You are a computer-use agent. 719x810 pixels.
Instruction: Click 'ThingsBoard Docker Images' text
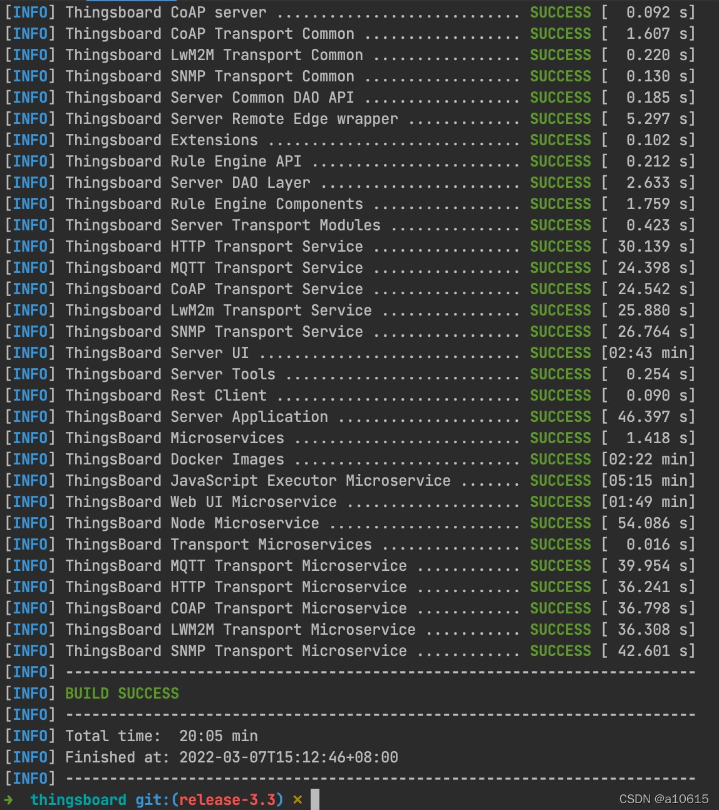point(175,459)
